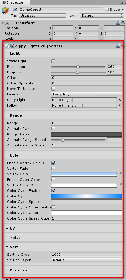Click the GameObject cube icon
The image size is (126, 280).
pos(5,10)
